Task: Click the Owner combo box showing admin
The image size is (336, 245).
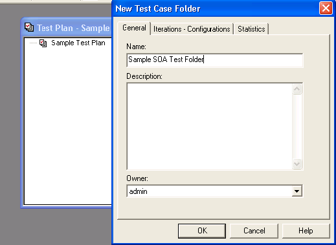Action: coord(214,191)
